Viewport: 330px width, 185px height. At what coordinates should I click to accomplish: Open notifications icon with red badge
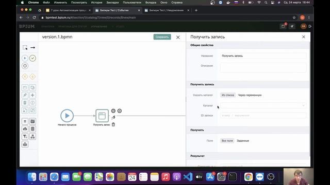click(x=283, y=26)
